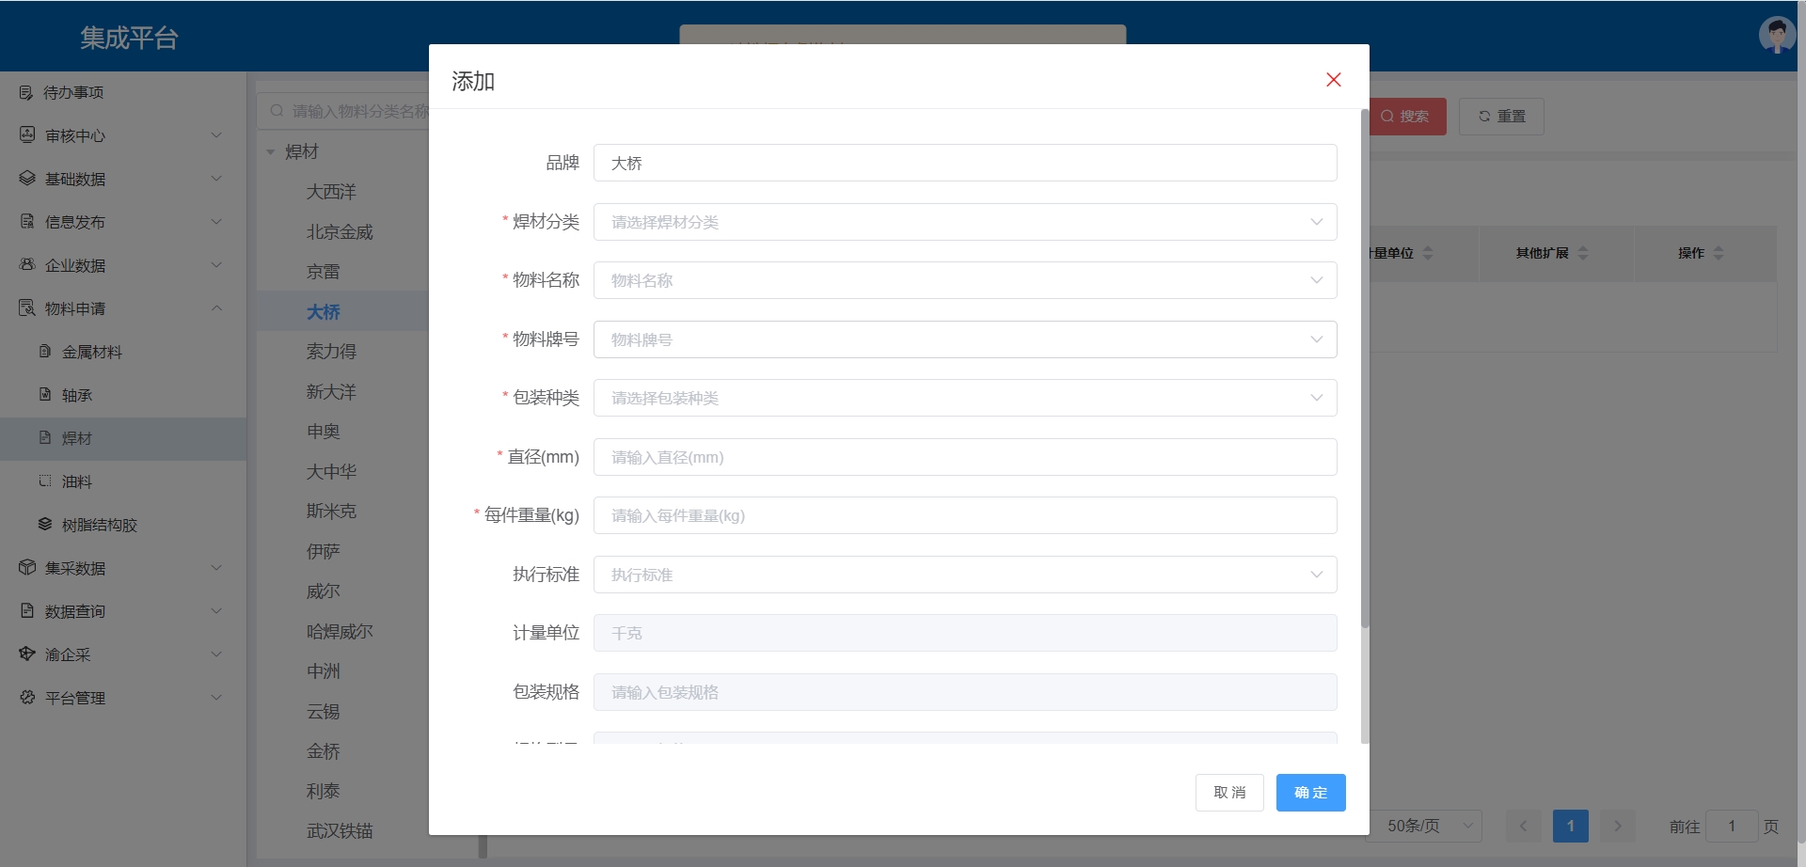Click the 渝企采 sidebar icon
Screen dimensions: 1806x867
27,654
